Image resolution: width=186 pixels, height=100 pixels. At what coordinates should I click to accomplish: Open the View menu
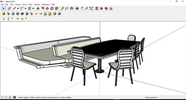pyautogui.click(x=12, y=4)
